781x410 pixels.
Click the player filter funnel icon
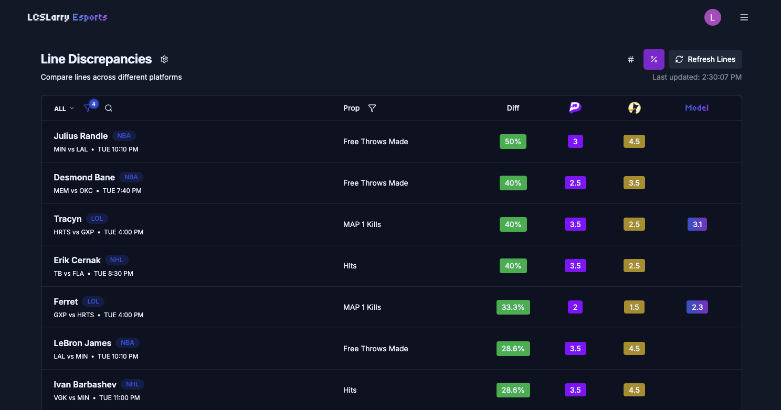click(88, 108)
